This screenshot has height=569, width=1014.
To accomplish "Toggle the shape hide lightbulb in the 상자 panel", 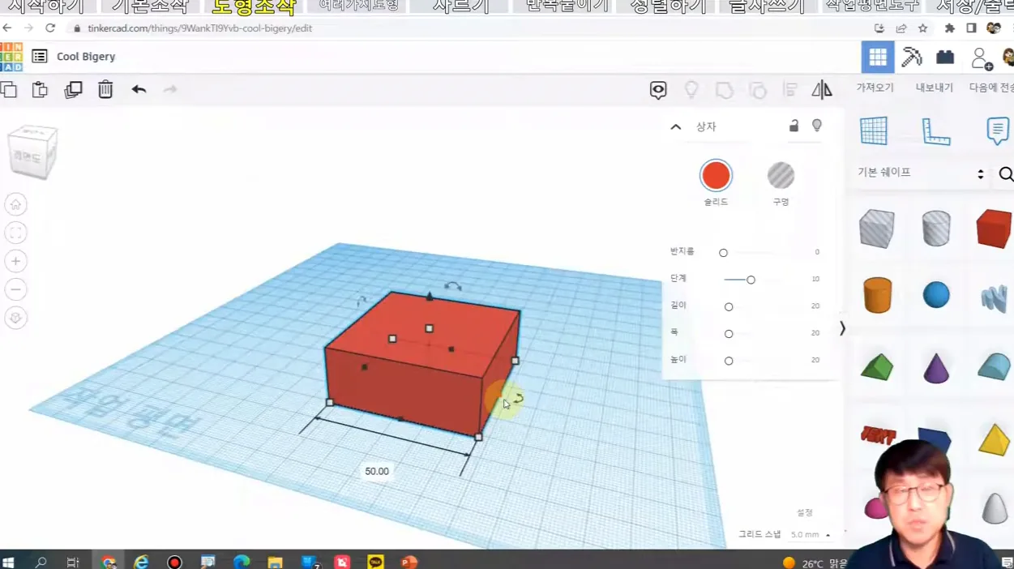I will pos(817,126).
